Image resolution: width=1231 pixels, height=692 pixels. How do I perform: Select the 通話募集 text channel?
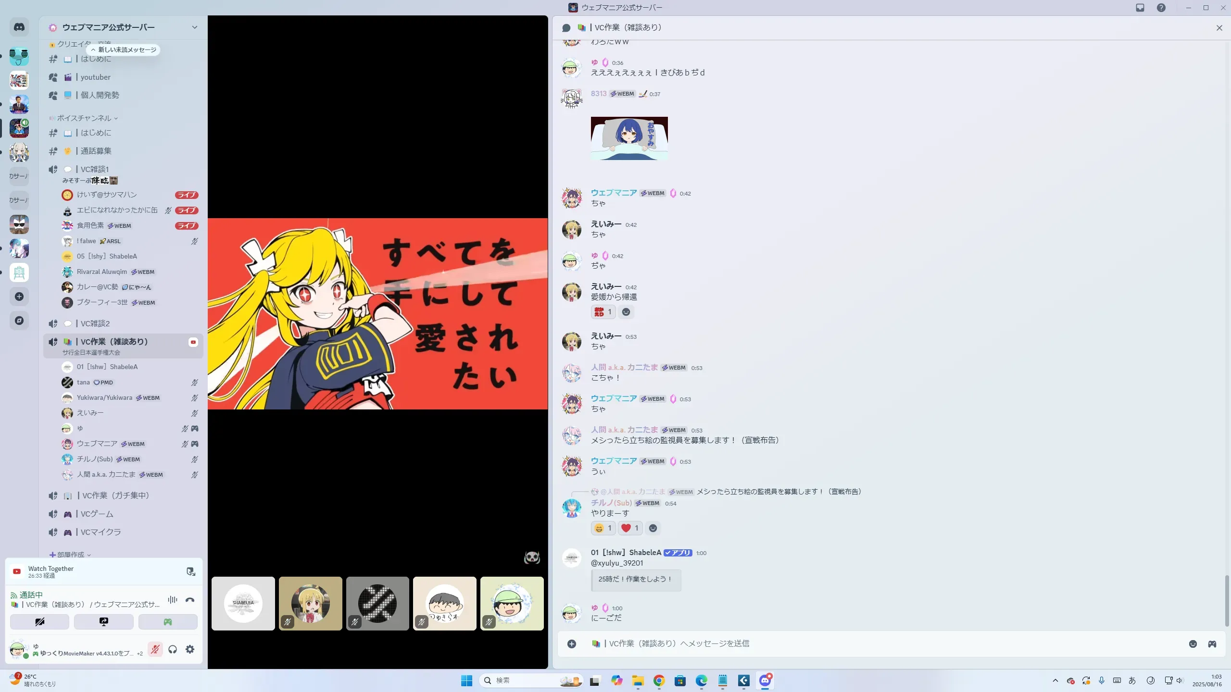click(96, 151)
